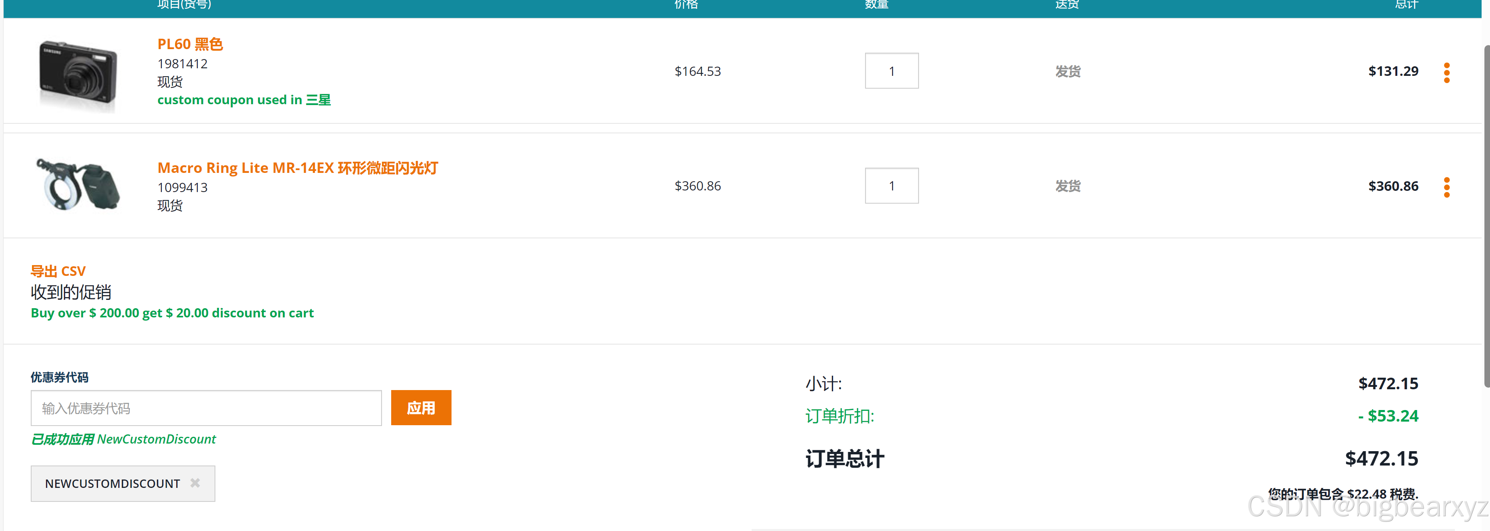Click the NEWCUSTOMDISCOUNT coupon chip label
The width and height of the screenshot is (1490, 531).
pos(112,483)
